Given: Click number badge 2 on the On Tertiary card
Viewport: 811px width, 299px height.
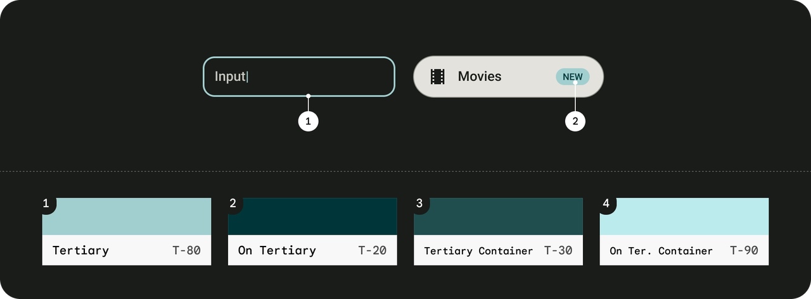Looking at the screenshot, I should coord(233,204).
